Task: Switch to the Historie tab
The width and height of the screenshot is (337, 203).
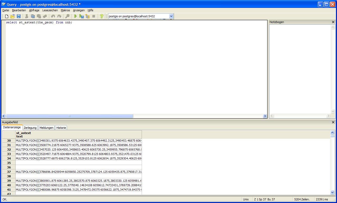Action: [x=61, y=128]
